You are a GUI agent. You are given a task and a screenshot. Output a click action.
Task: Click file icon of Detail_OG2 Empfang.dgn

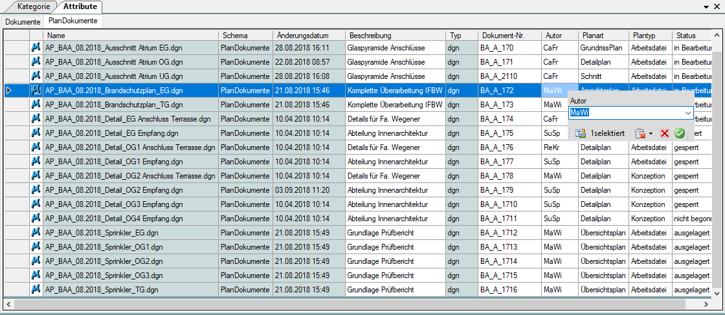tap(36, 190)
